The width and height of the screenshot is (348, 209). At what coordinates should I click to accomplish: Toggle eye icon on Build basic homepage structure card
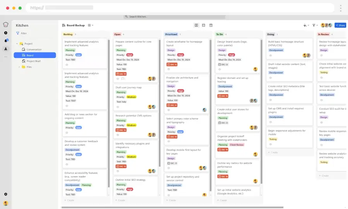point(271,56)
